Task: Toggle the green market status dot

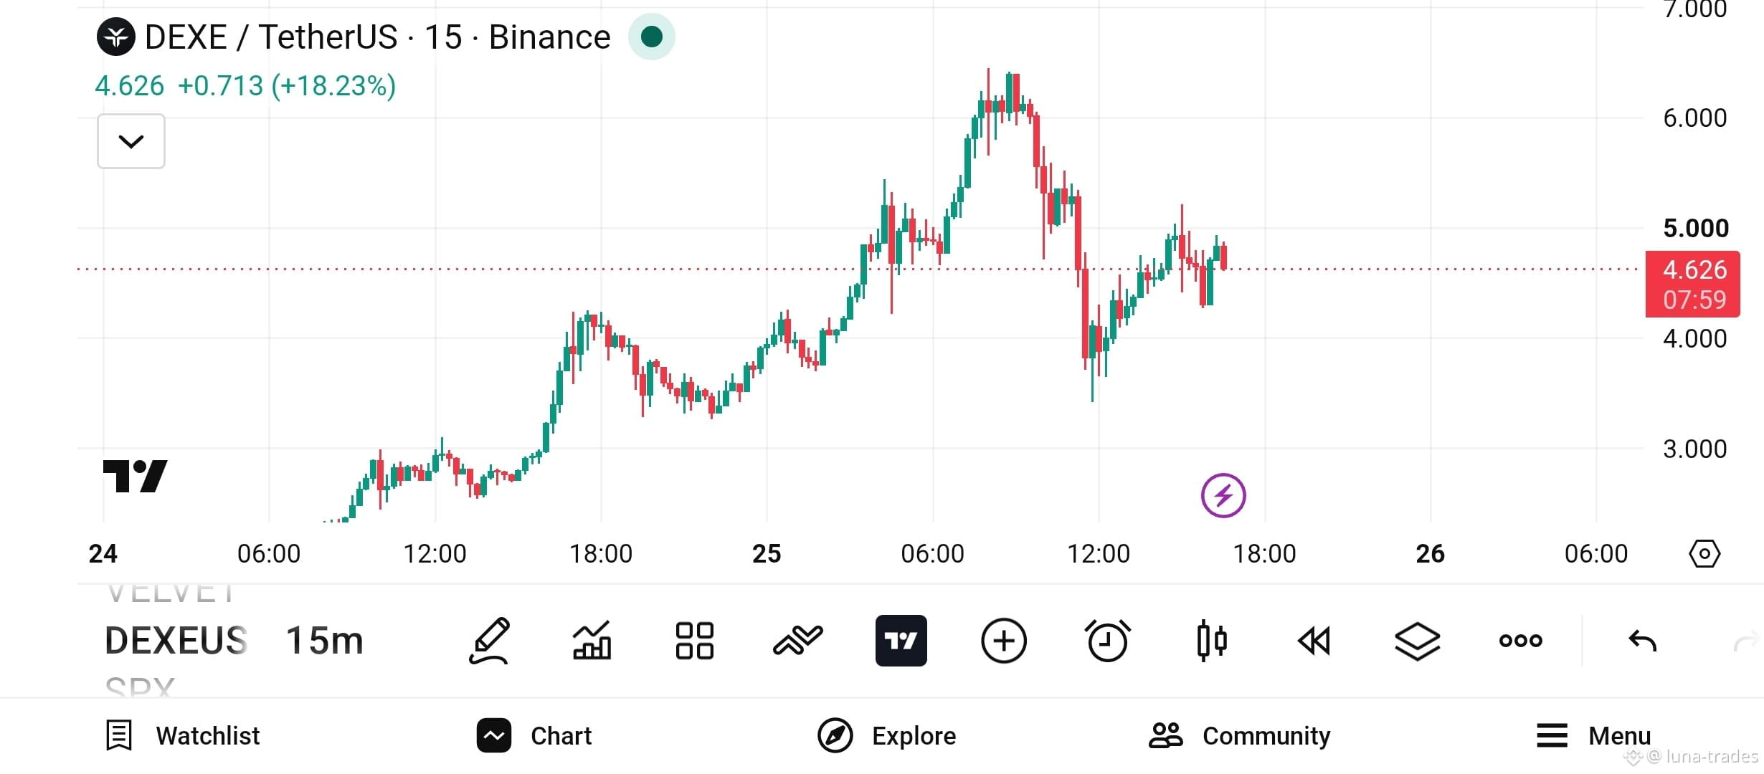Action: coord(651,37)
